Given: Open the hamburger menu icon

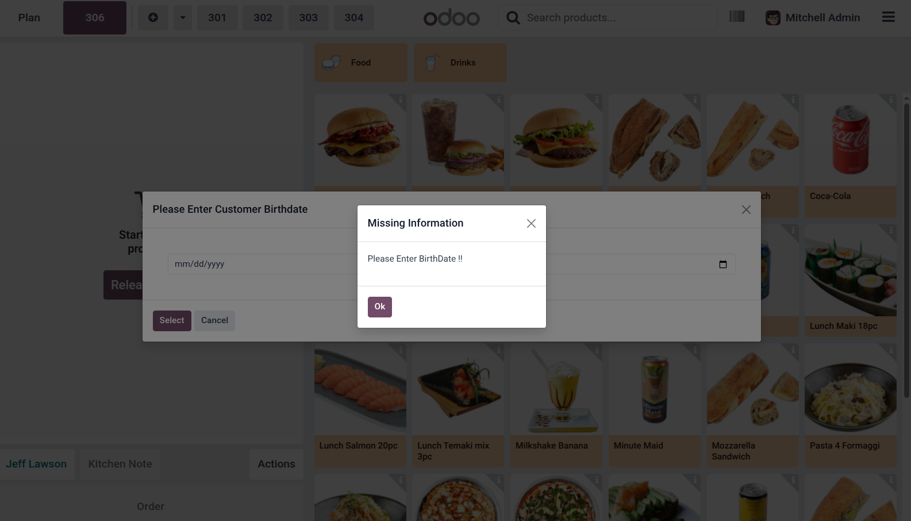Looking at the screenshot, I should point(889,17).
